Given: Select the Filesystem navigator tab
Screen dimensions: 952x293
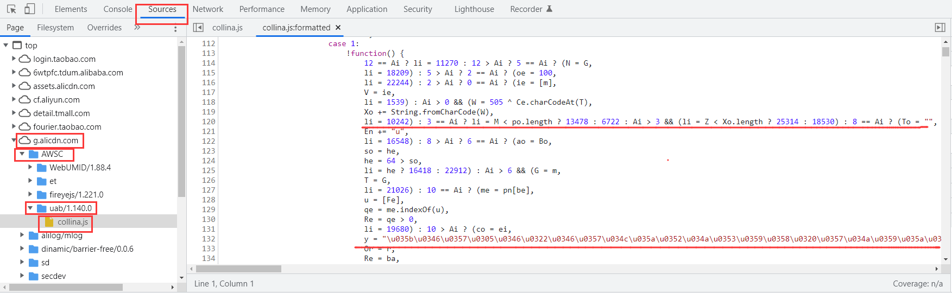Looking at the screenshot, I should (x=55, y=28).
